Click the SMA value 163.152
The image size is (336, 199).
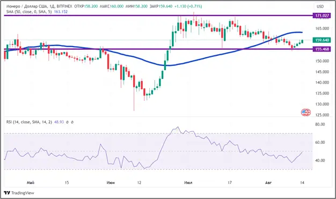61,12
